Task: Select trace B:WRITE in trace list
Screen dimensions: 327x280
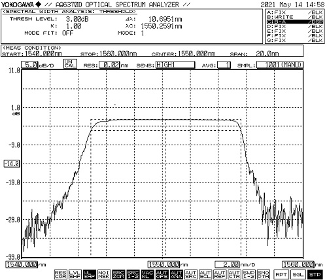Action: 294,17
